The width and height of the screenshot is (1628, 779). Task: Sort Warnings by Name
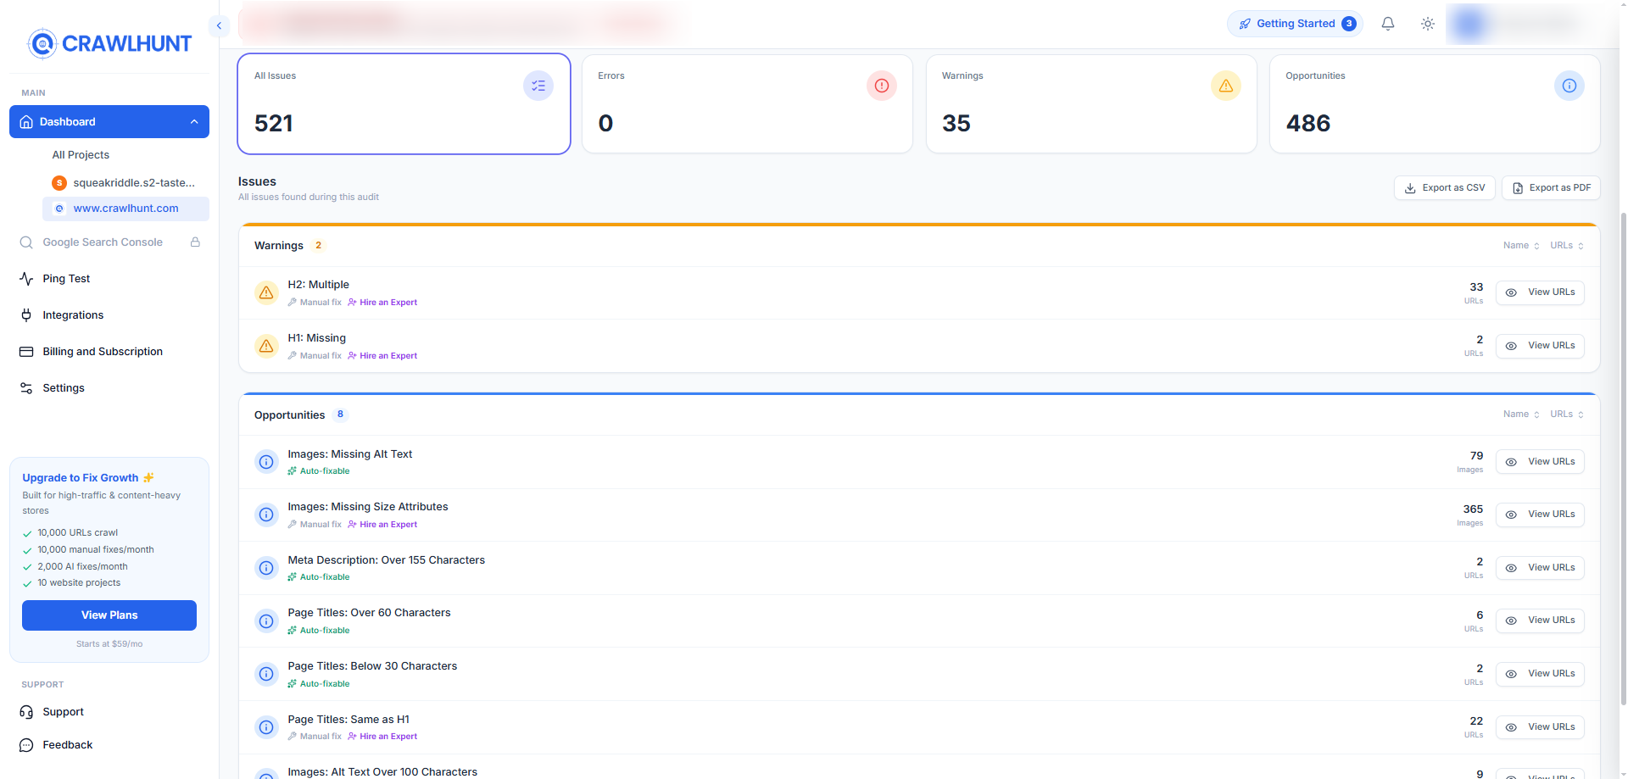(1521, 246)
